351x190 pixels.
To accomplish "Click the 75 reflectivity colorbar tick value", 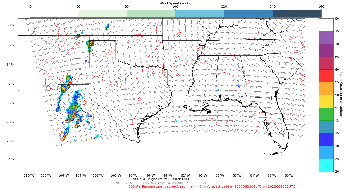I will pyautogui.click(x=337, y=31).
